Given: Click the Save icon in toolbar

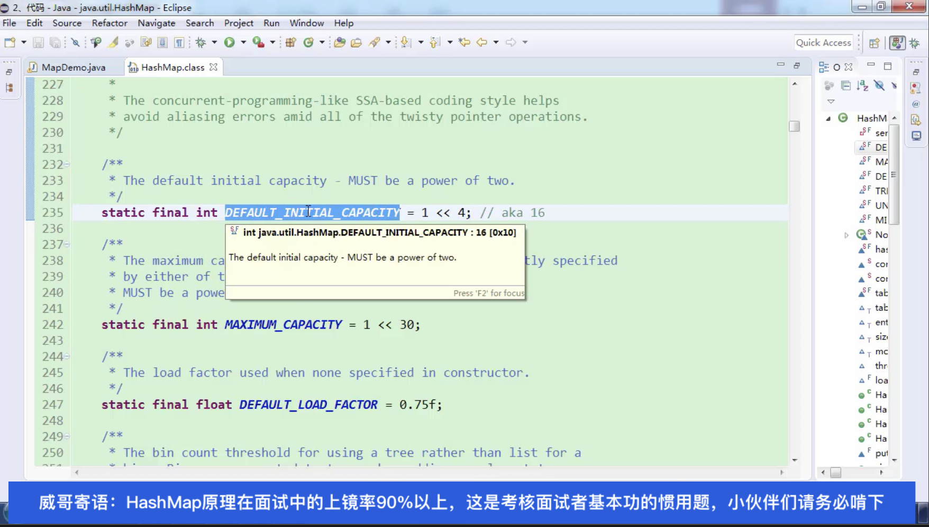Looking at the screenshot, I should [x=38, y=42].
